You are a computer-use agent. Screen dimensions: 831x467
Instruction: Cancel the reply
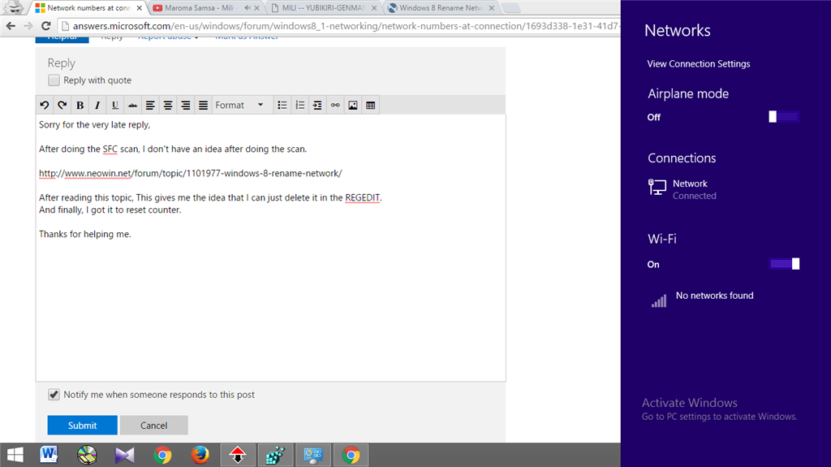153,425
